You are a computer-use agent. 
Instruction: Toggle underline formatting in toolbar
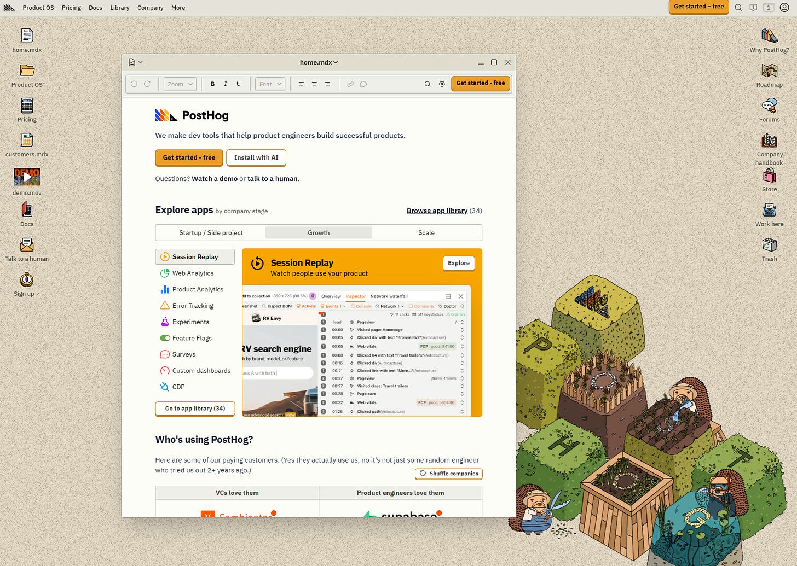click(239, 84)
